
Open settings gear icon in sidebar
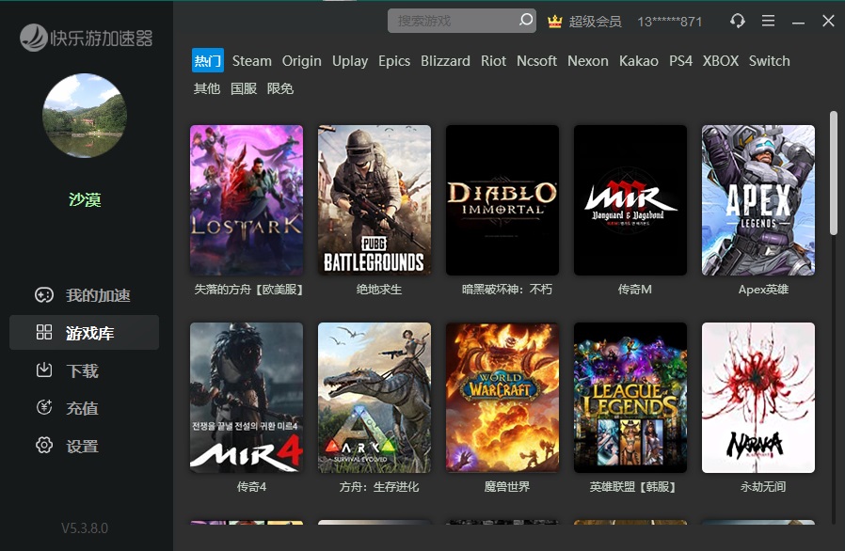44,446
